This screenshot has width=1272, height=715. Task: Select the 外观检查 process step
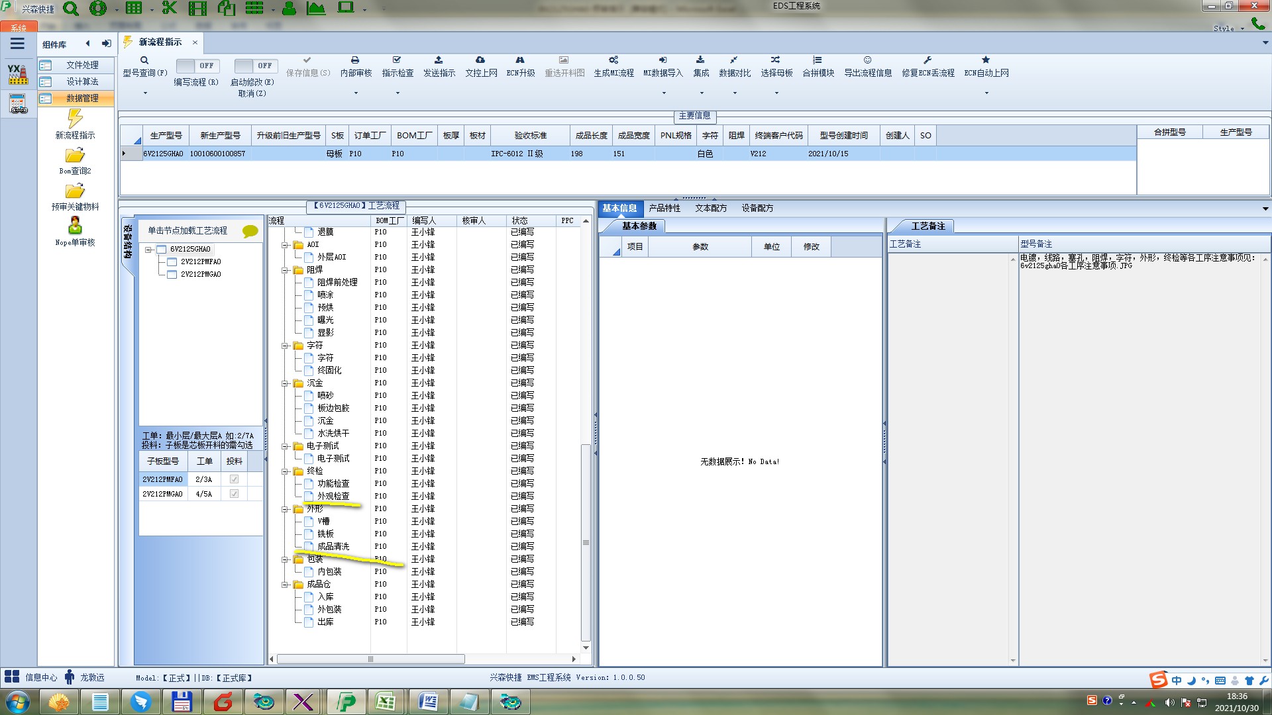point(333,496)
